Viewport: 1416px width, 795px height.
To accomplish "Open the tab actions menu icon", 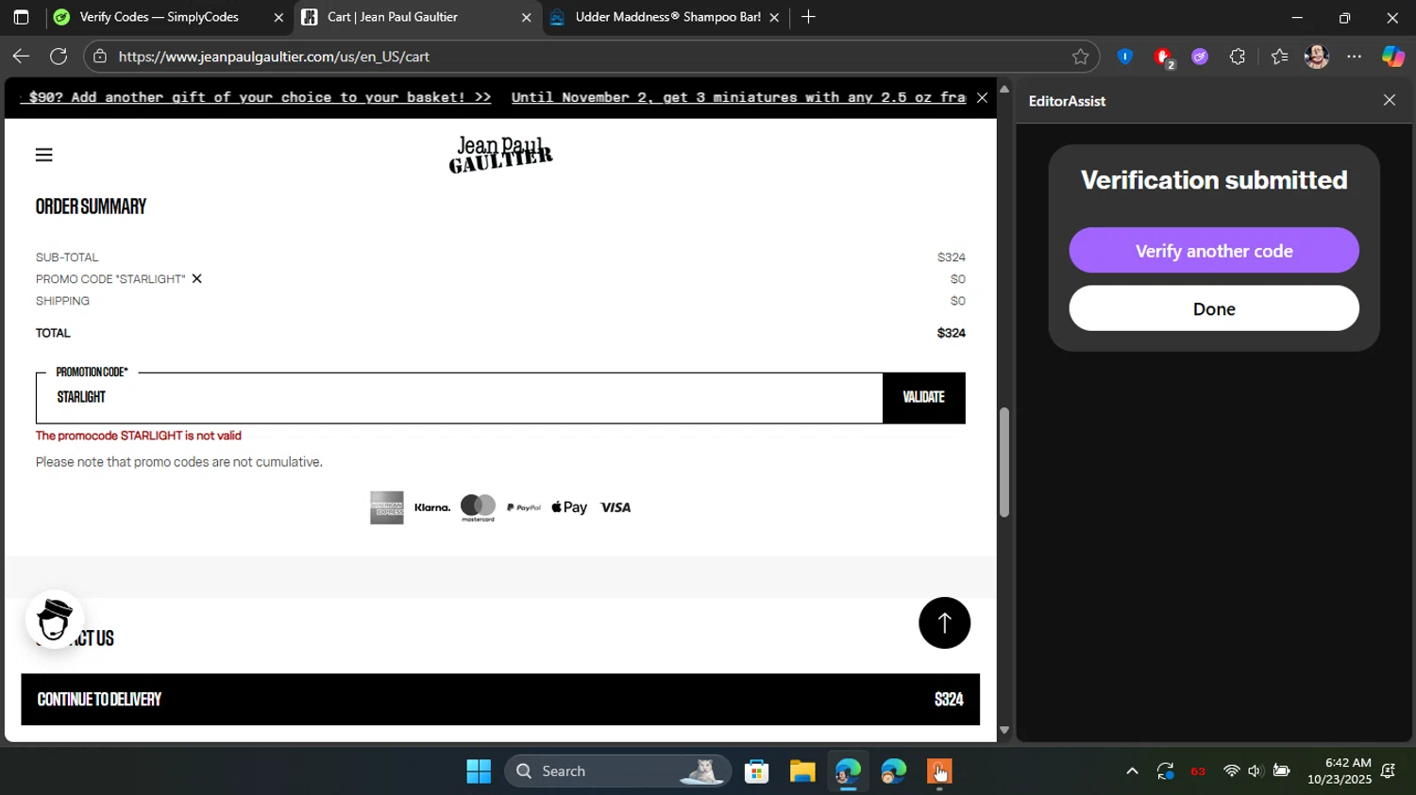I will (21, 17).
